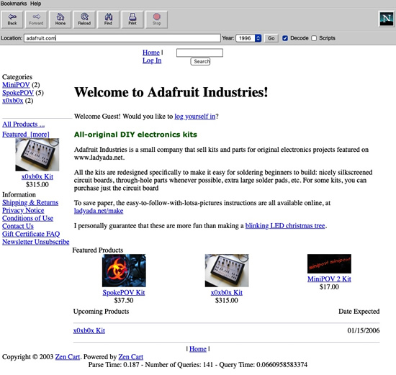Open the Log In link
The width and height of the screenshot is (396, 375).
coord(152,60)
